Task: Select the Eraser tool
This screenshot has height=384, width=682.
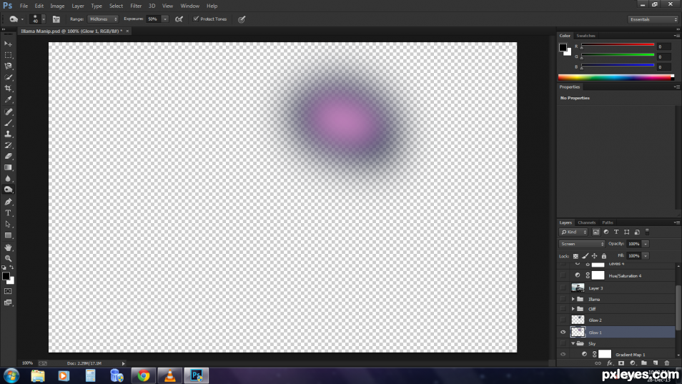Action: tap(8, 156)
